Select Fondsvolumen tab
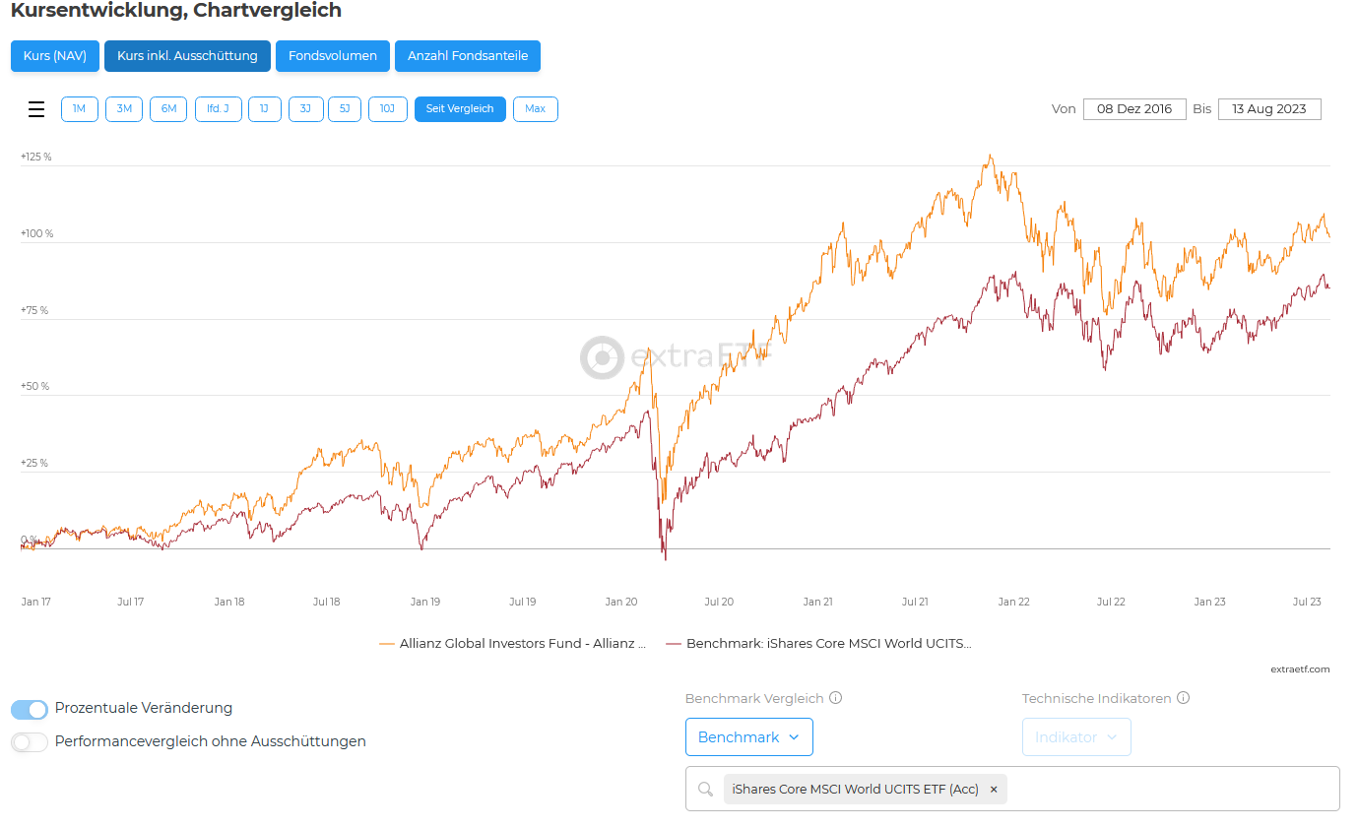This screenshot has width=1358, height=828. point(332,56)
